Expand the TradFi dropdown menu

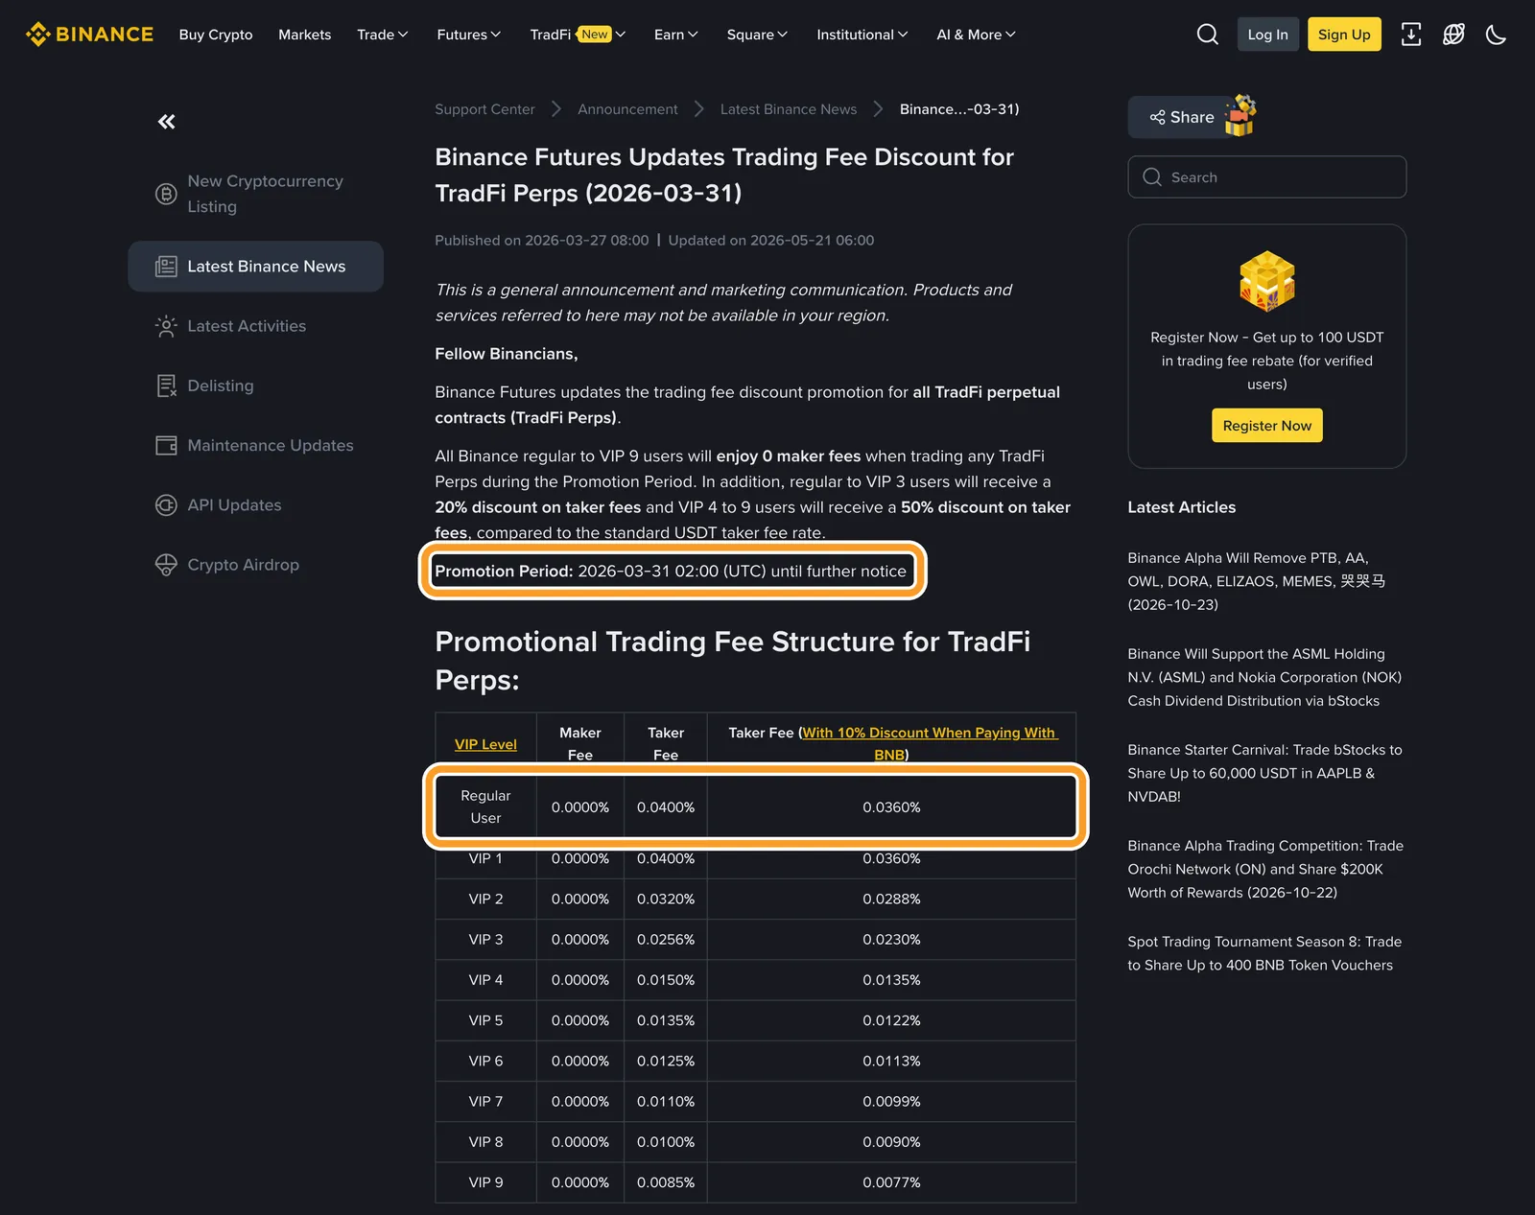[x=578, y=35]
